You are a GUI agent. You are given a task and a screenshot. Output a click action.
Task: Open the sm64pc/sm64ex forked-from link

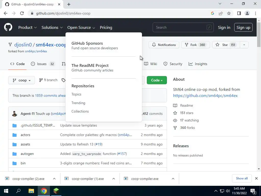(x=36, y=51)
